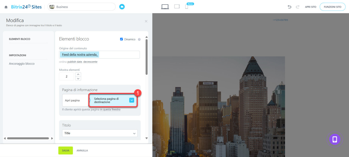This screenshot has width=349, height=157.
Task: Open the Seleziona pagina di destinazione dropdown
Action: pos(113,100)
